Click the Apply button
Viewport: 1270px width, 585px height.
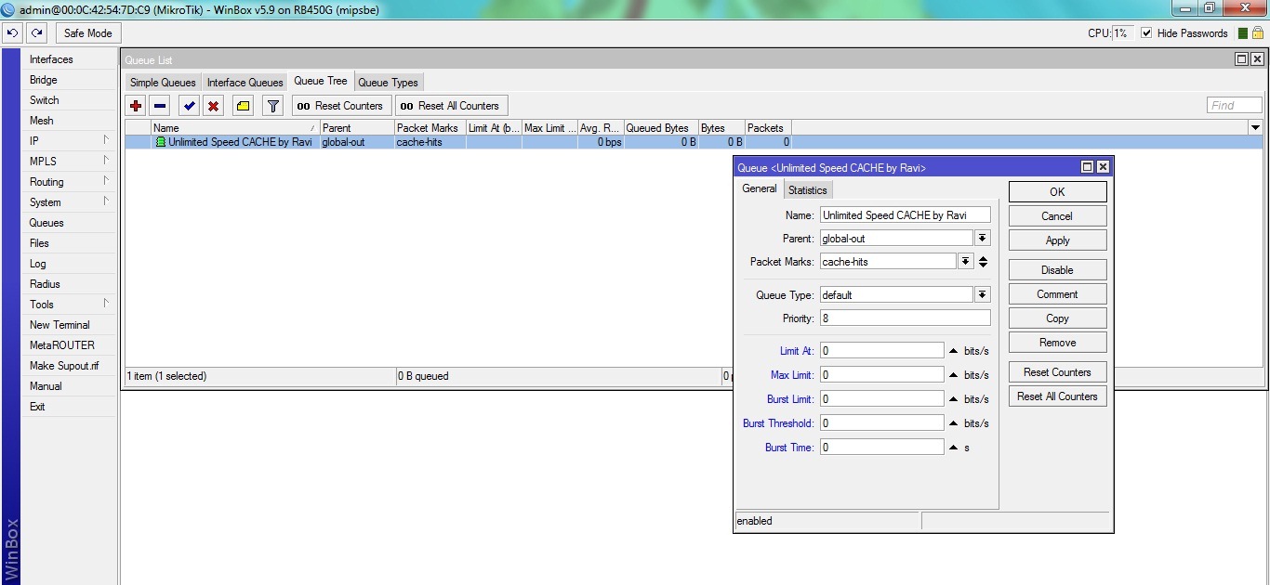(x=1057, y=240)
